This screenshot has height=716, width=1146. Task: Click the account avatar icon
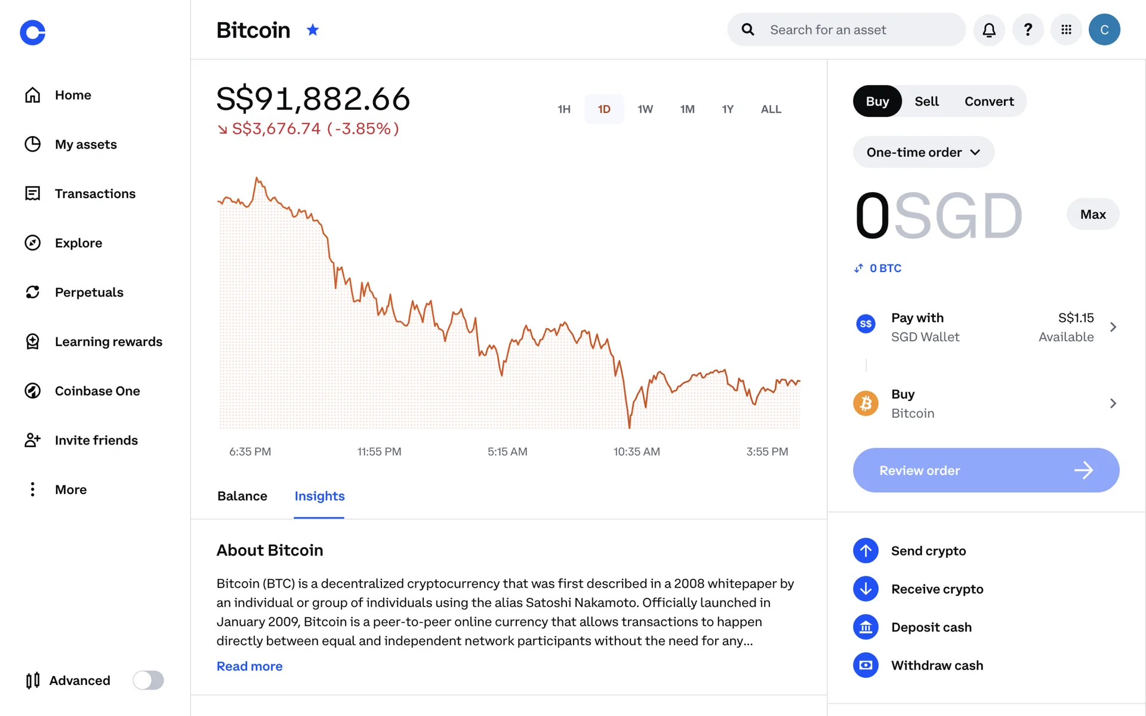tap(1104, 30)
